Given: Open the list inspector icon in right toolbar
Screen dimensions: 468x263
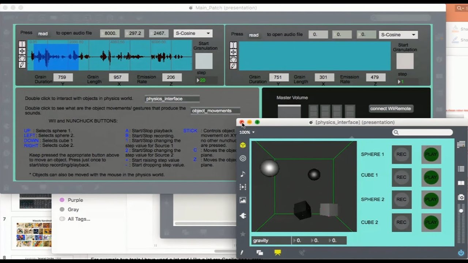Looking at the screenshot, I should tap(461, 169).
